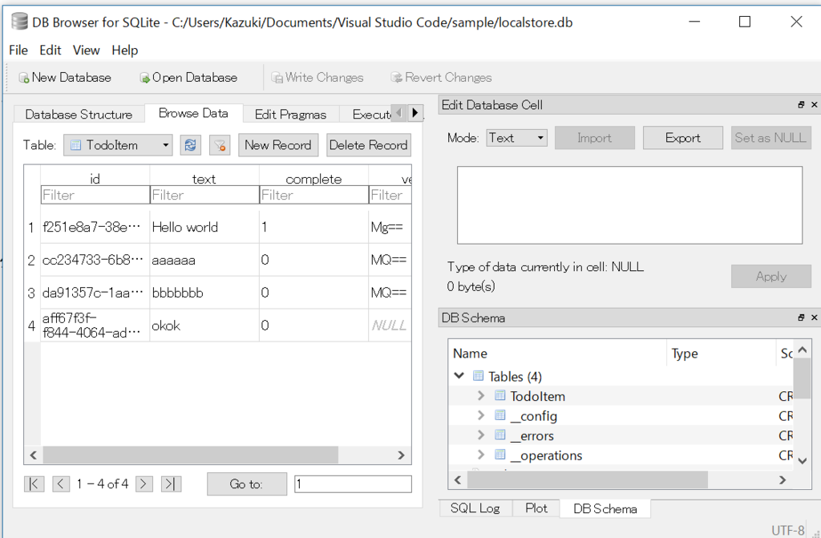Click the __errors table icon in schema
821x538 pixels.
500,435
